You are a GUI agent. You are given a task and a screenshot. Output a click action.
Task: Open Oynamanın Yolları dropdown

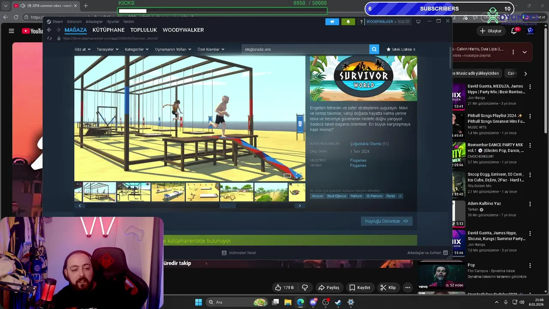pyautogui.click(x=173, y=49)
